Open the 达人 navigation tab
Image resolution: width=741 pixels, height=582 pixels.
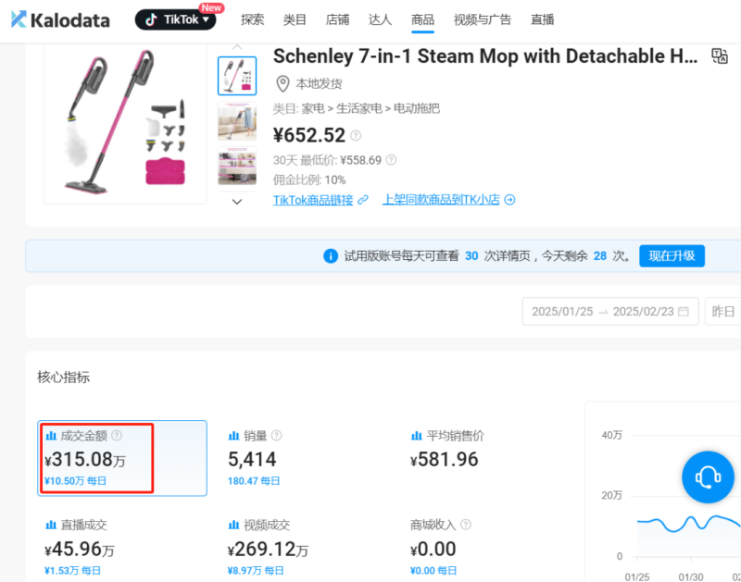click(x=380, y=19)
